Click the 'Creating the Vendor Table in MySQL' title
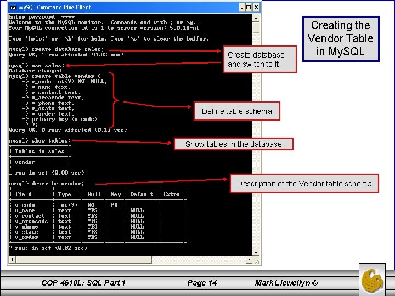 point(341,38)
